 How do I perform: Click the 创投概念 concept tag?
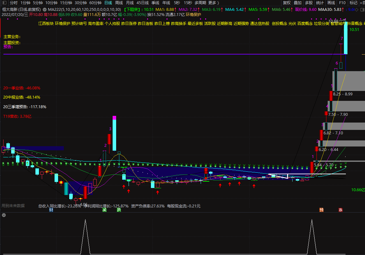coord(279,24)
